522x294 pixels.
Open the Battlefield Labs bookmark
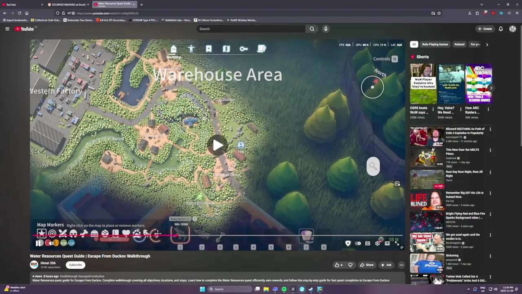[176, 20]
